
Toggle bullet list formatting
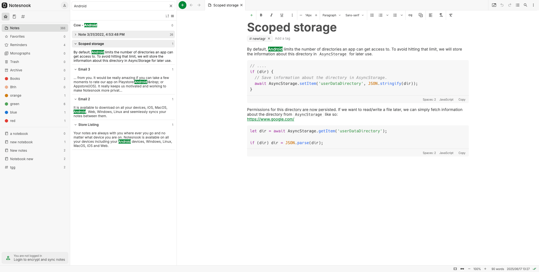(x=395, y=15)
